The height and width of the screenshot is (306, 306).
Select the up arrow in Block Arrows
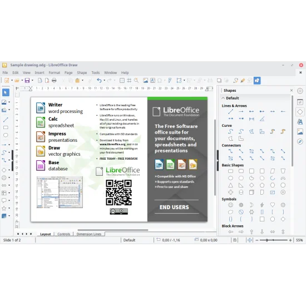coord(251,232)
